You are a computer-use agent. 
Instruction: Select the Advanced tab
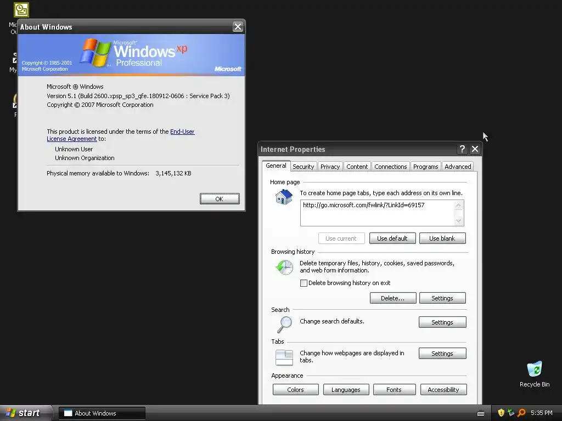pyautogui.click(x=458, y=167)
